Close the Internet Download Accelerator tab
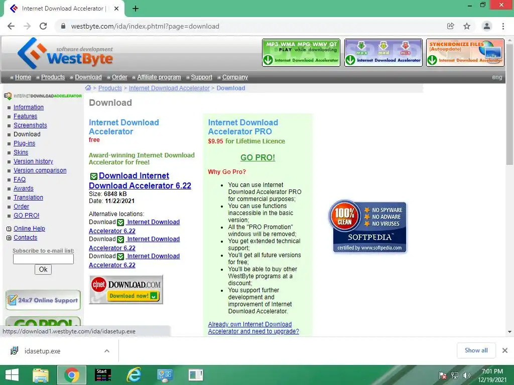514x385 pixels. tap(116, 9)
